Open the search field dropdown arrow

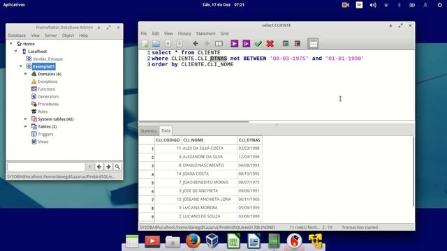point(89,167)
